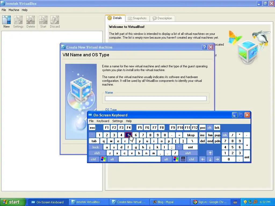This screenshot has height=206, width=275.
Task: Click the bksp backspace key
Action: click(x=191, y=135)
